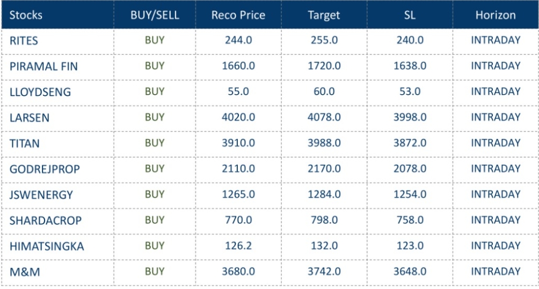The height and width of the screenshot is (289, 539).
Task: Click the 4020.0 reco price for LARSEN
Action: coord(238,117)
